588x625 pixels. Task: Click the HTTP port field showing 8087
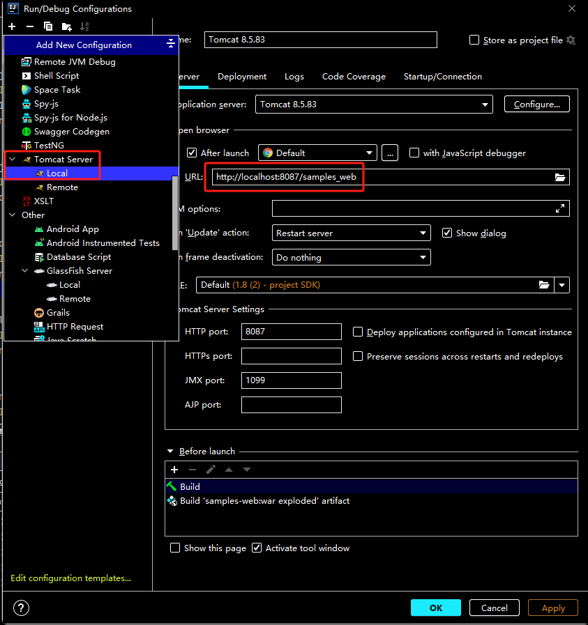[291, 332]
